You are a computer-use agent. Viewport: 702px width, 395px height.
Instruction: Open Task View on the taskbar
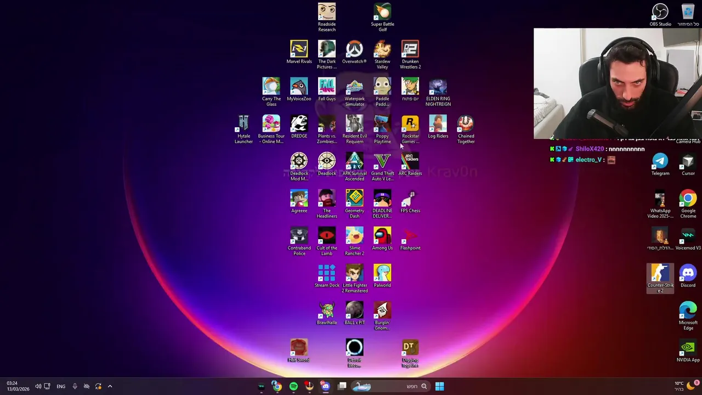(x=342, y=386)
